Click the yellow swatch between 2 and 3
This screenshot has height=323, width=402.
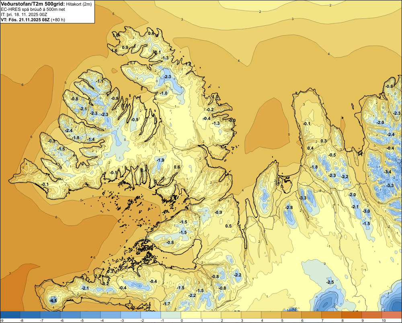(x=231, y=315)
